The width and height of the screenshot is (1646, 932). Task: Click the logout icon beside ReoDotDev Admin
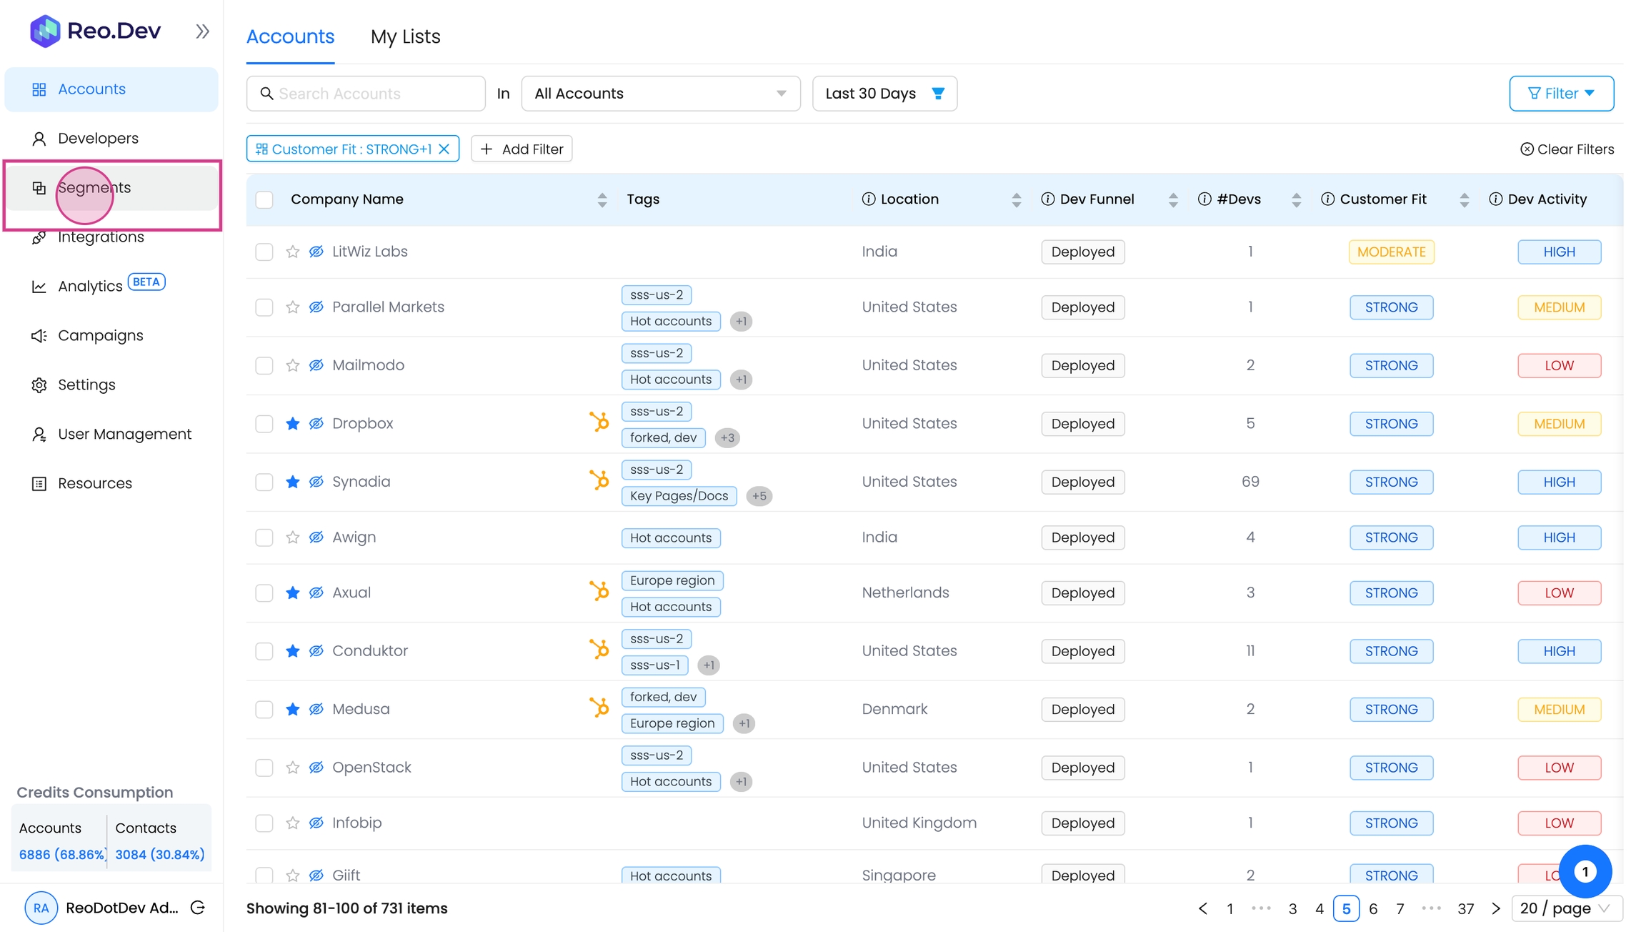pyautogui.click(x=198, y=908)
